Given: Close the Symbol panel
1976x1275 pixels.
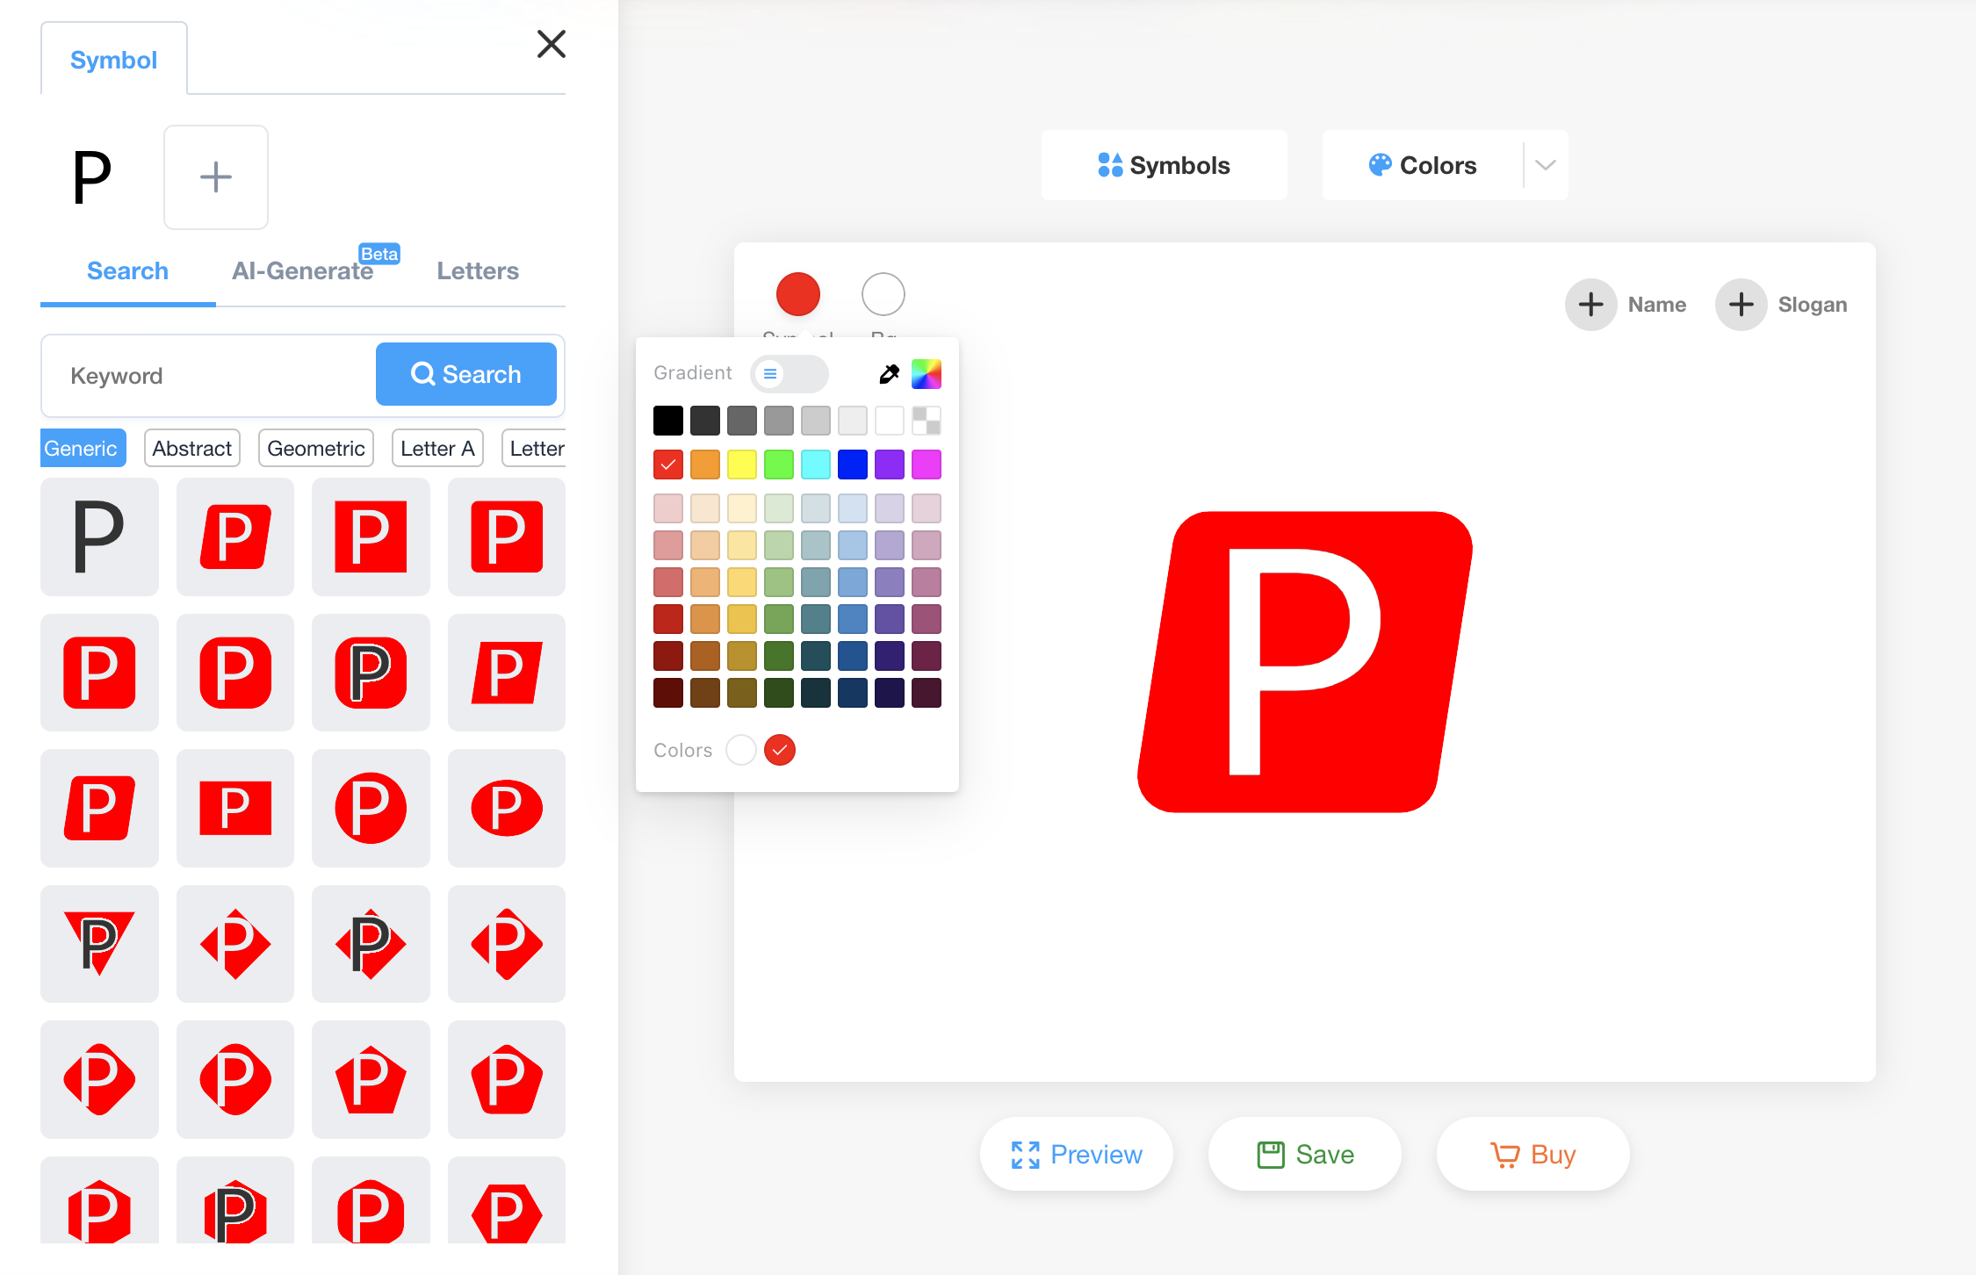Looking at the screenshot, I should (x=551, y=44).
